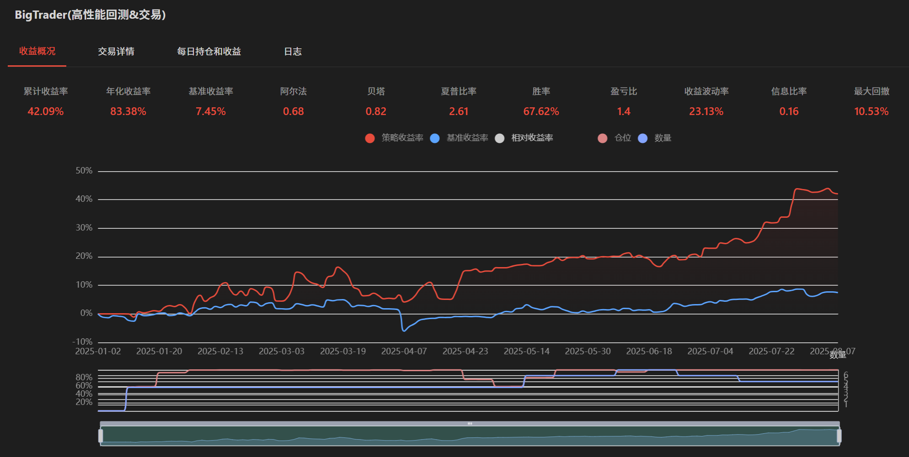Screen dimensions: 909x457
Task: Open the 每日持仓和收益 tab
Action: point(209,52)
